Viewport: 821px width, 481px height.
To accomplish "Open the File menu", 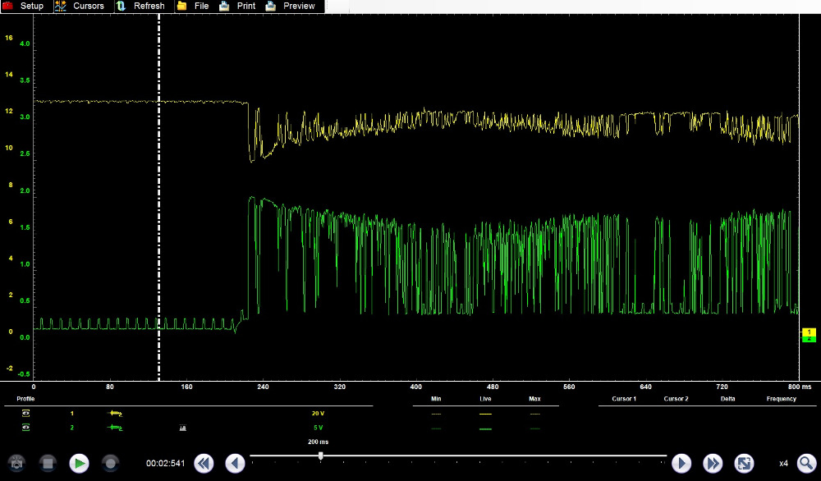I will pos(194,6).
